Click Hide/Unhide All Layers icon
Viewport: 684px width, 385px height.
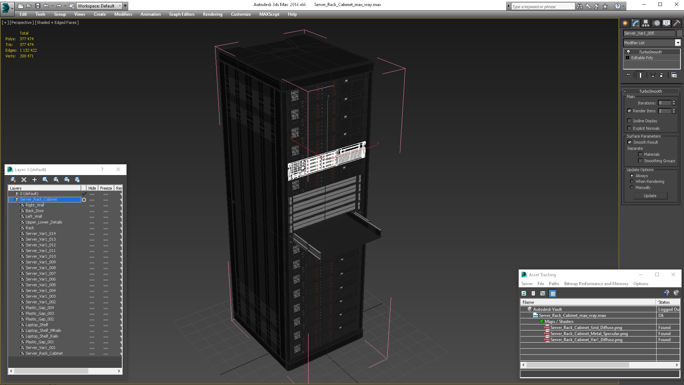(67, 180)
